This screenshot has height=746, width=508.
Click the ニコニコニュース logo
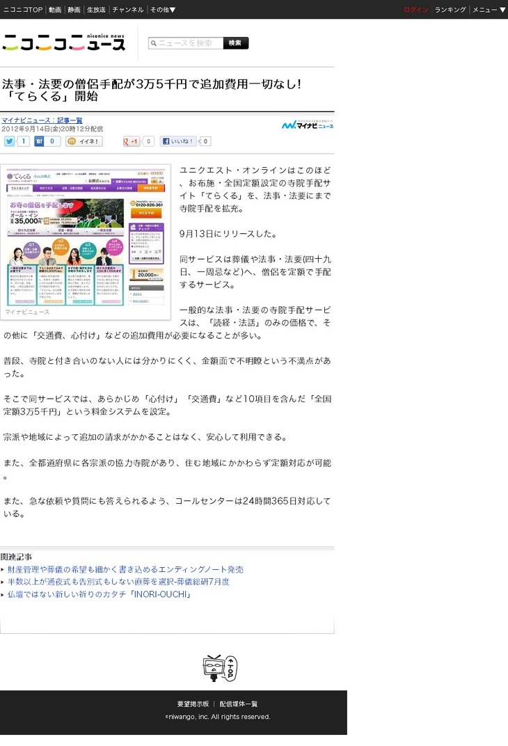(x=64, y=43)
